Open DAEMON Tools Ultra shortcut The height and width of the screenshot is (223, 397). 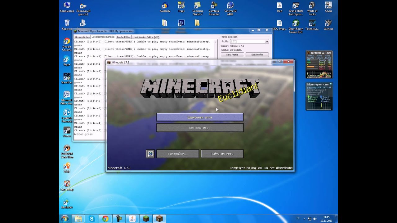[67, 151]
